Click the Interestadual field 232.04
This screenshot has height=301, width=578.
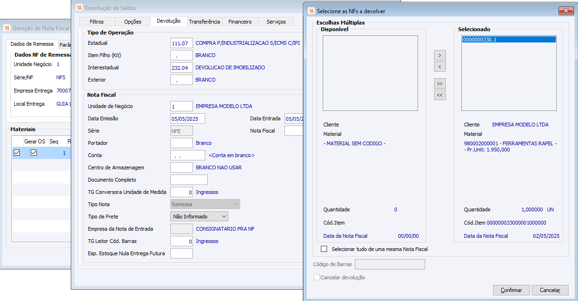(181, 67)
